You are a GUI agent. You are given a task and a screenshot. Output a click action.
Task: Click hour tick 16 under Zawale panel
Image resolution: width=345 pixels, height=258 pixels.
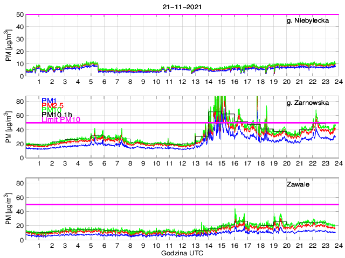click(x=234, y=246)
